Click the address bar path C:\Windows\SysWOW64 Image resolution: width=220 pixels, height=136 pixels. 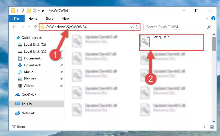[66, 27]
